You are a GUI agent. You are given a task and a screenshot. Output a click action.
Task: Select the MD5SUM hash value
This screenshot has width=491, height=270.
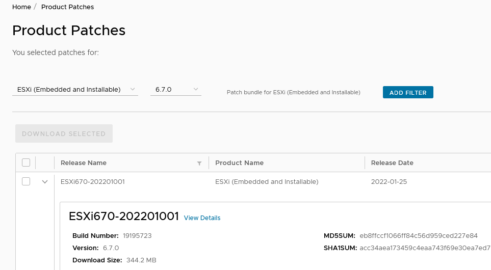point(419,235)
